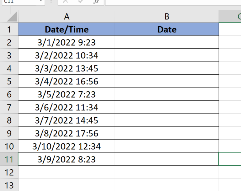The image size is (241, 191).
Task: Select cell containing 3/1/2022 9:23
Action: coord(67,42)
